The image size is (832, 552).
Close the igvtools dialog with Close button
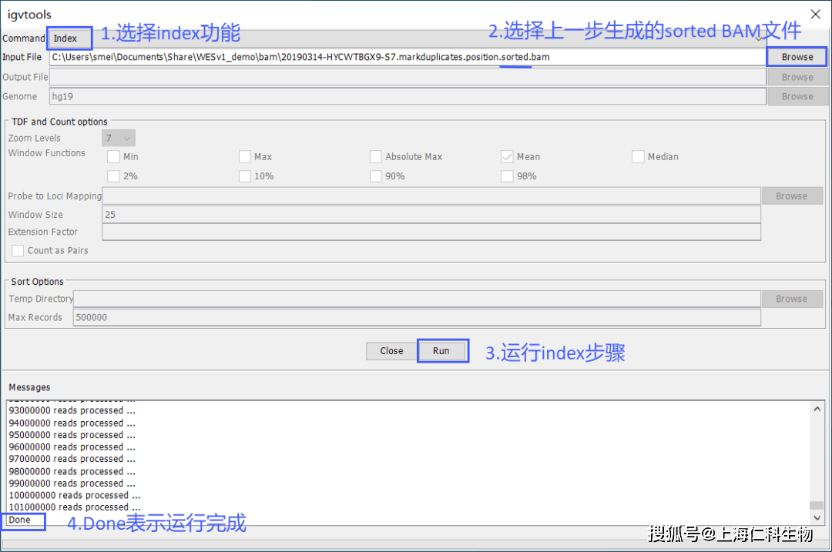[391, 350]
